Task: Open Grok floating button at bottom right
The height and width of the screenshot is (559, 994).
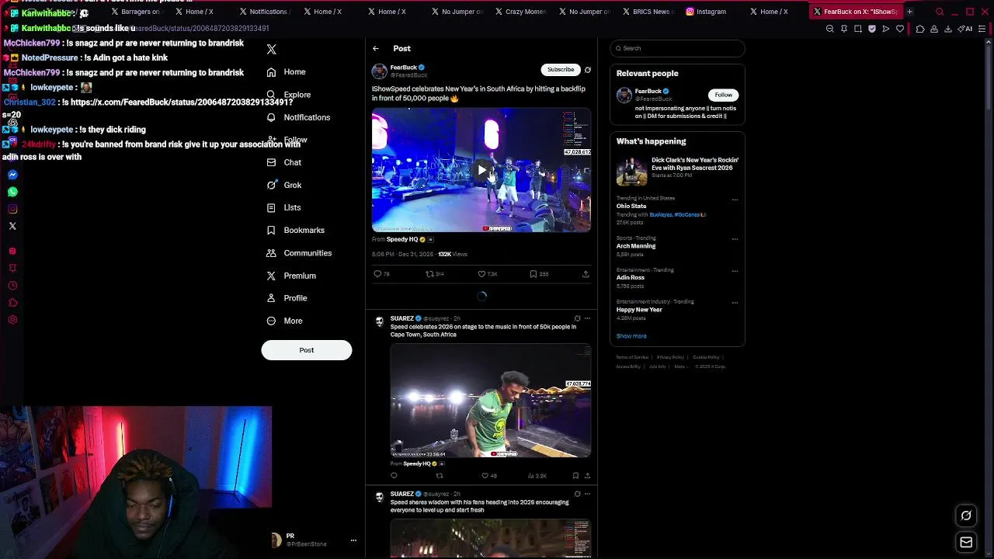Action: pyautogui.click(x=966, y=516)
